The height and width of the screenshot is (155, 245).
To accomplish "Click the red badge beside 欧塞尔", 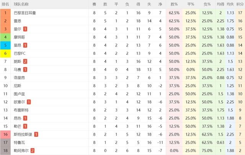I will pyautogui.click(x=29, y=102).
